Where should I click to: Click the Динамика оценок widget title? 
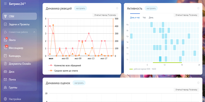(x=58, y=83)
